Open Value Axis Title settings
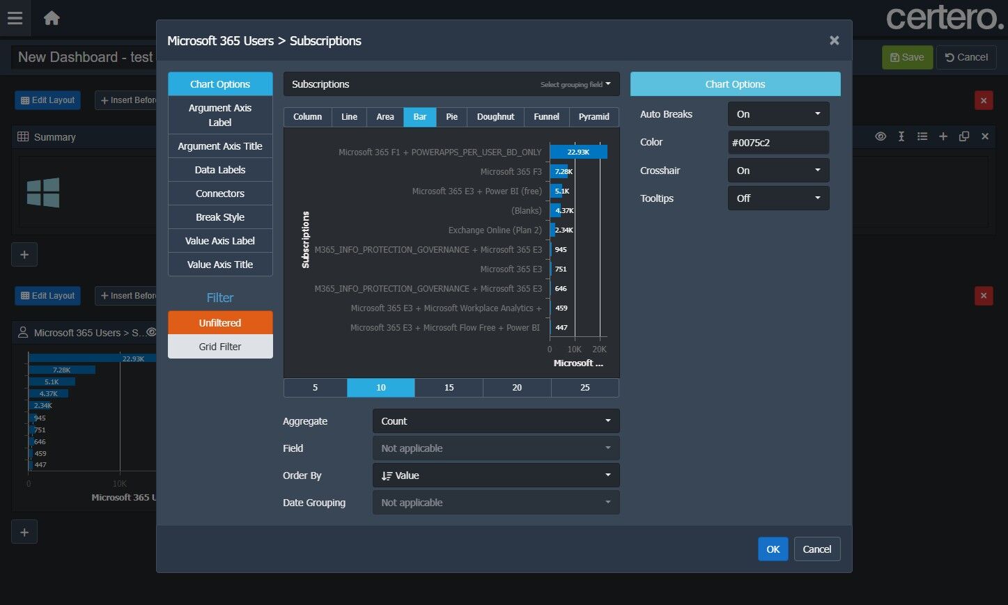This screenshot has width=1008, height=605. [220, 265]
